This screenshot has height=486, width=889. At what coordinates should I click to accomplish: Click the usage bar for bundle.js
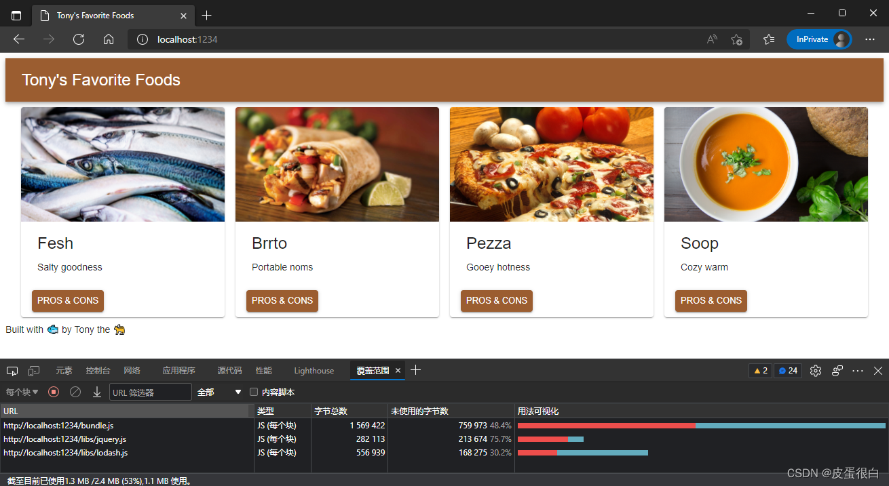pyautogui.click(x=701, y=426)
